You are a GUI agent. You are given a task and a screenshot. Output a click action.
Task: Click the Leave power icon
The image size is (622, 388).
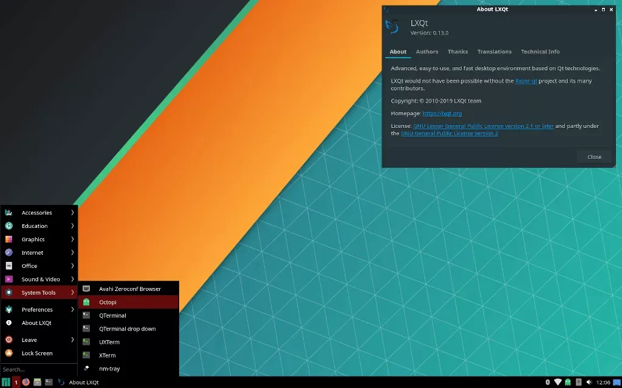tap(9, 339)
